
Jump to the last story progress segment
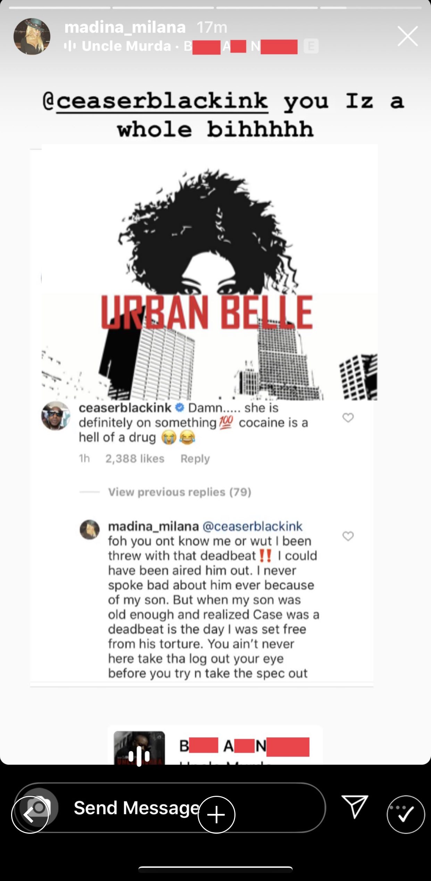(371, 8)
